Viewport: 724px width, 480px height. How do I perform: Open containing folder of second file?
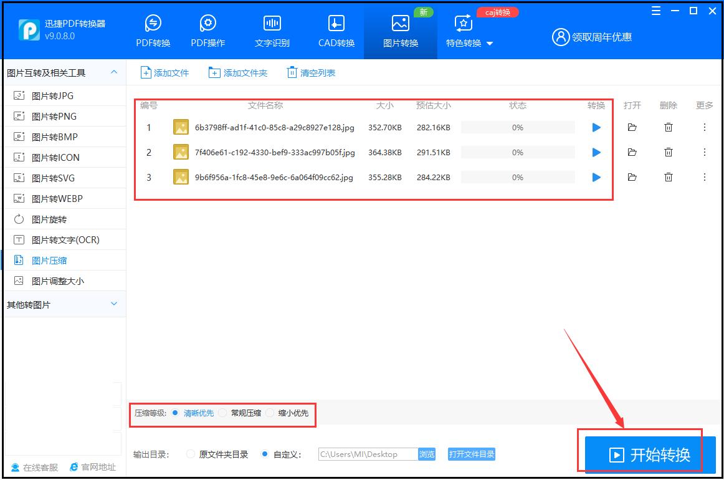(632, 152)
